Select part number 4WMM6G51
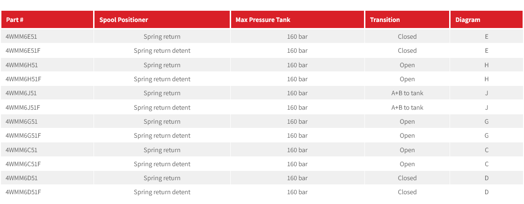 22,121
